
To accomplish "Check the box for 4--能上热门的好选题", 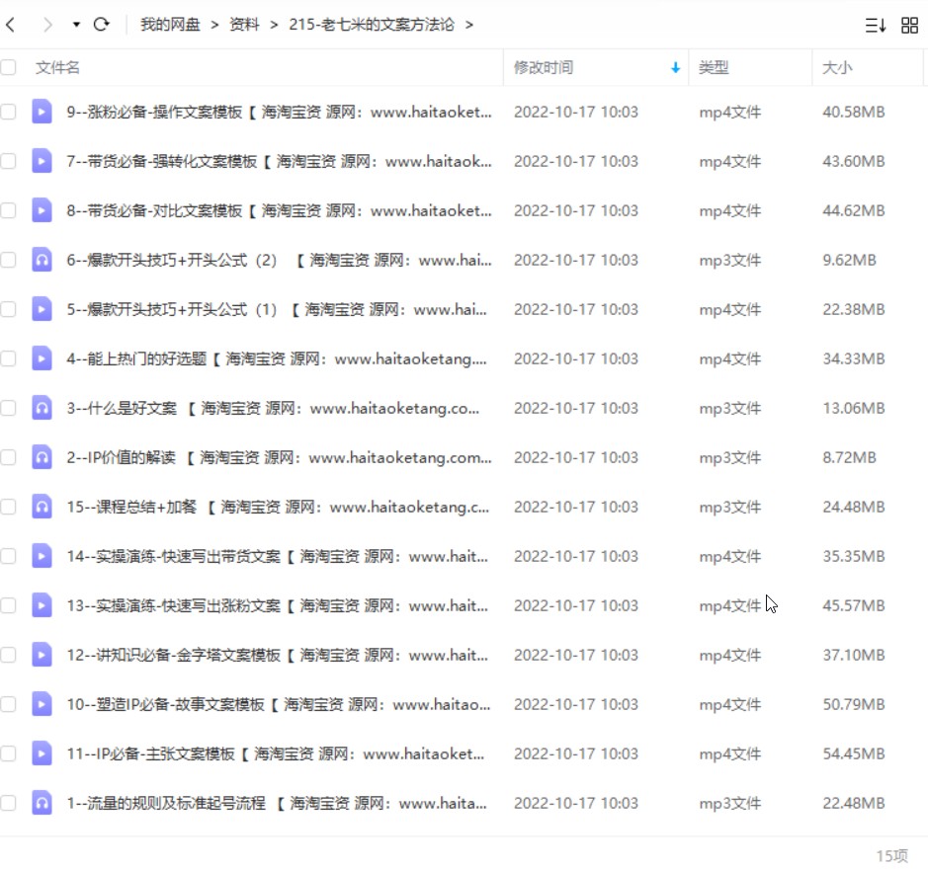I will click(8, 358).
